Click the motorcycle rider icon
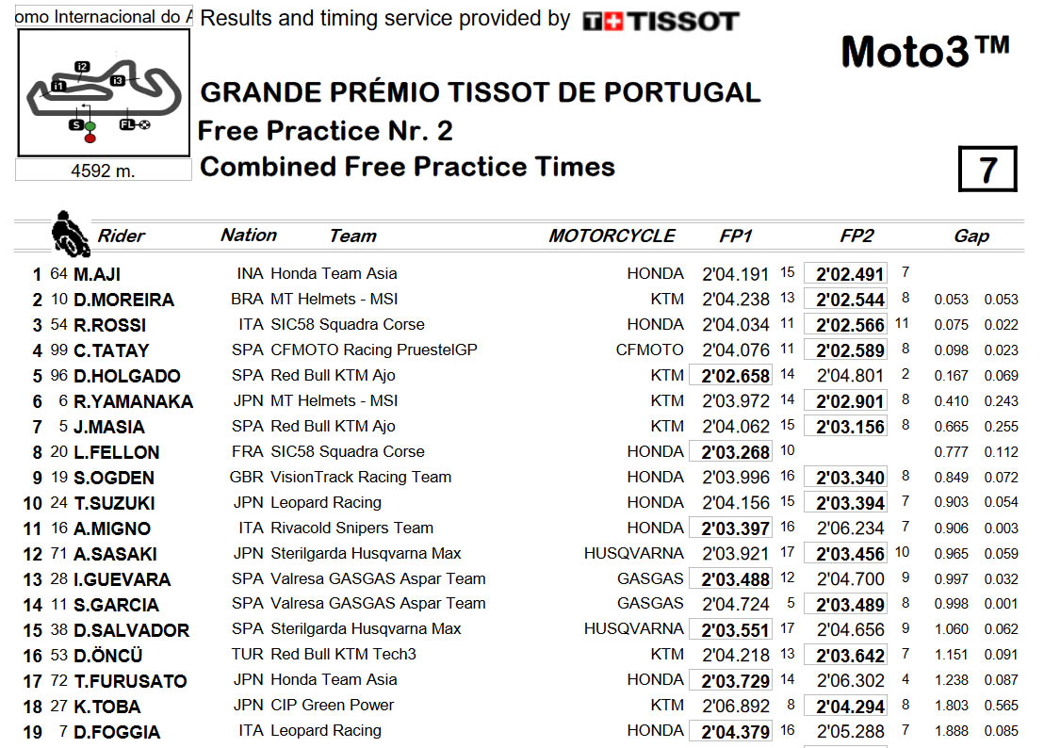This screenshot has width=1044, height=748. click(x=70, y=235)
